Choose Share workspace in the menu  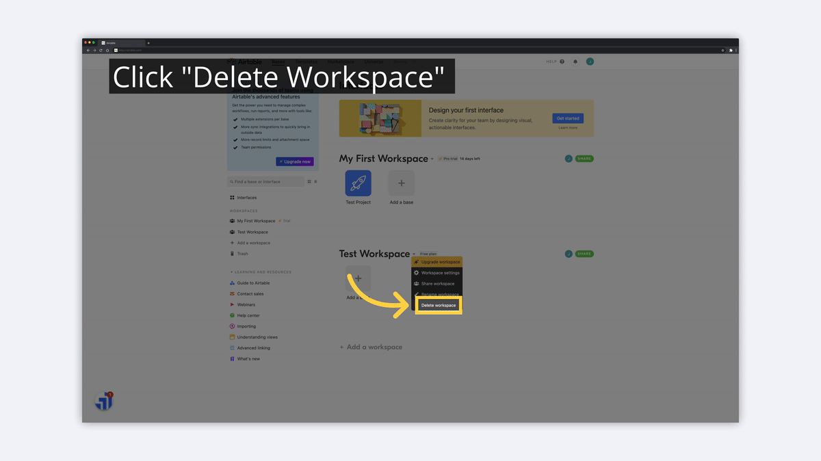(x=436, y=284)
